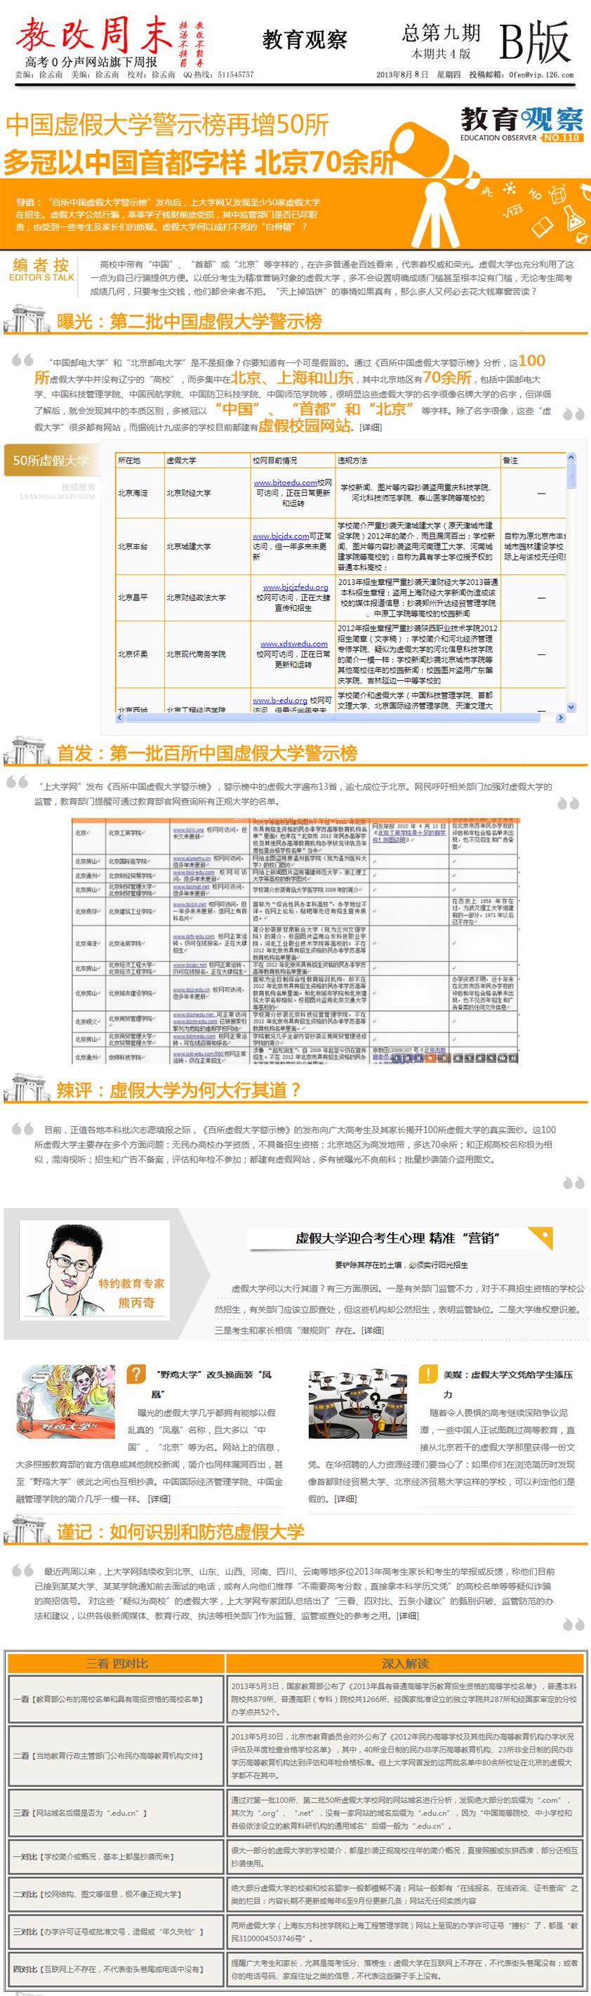The width and height of the screenshot is (591, 1996).
Task: Click the section title 曝光：第二批中国虚假大学警示榜
Action: tap(189, 322)
